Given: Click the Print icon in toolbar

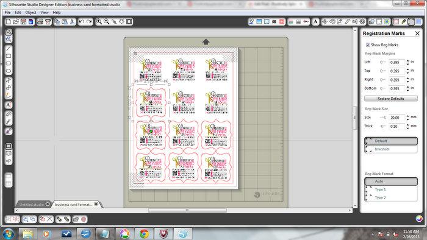Looking at the screenshot, I should (x=40, y=21).
